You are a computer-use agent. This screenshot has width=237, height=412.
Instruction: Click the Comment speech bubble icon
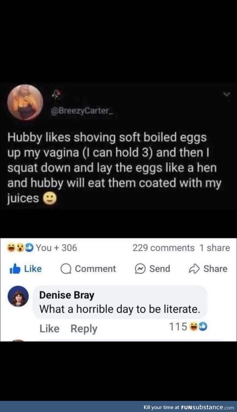click(x=66, y=269)
